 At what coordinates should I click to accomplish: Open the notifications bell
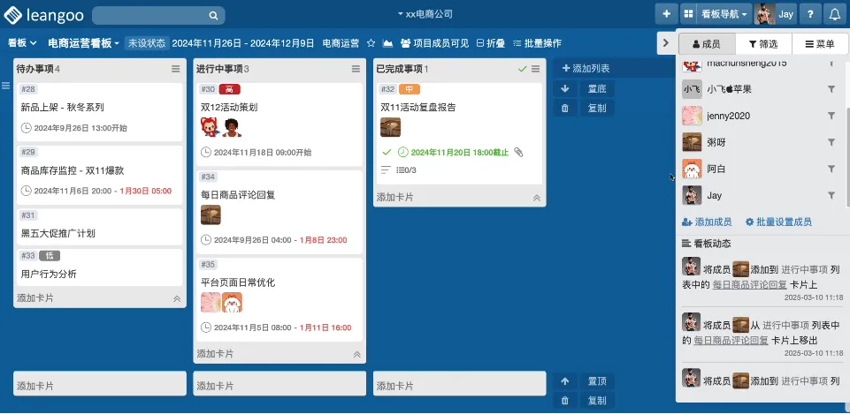(835, 14)
